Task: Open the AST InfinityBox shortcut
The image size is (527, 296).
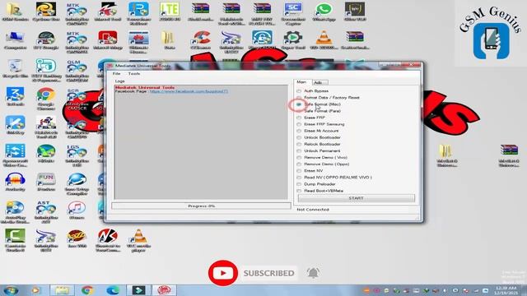Action: tap(46, 212)
